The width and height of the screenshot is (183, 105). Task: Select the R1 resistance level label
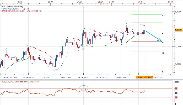click(163, 24)
